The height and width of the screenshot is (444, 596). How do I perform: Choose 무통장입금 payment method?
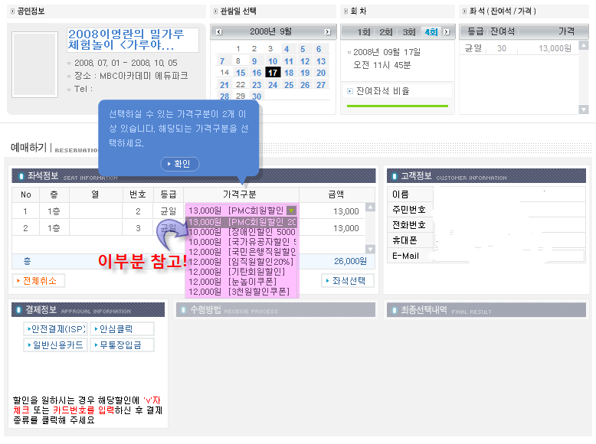(122, 345)
